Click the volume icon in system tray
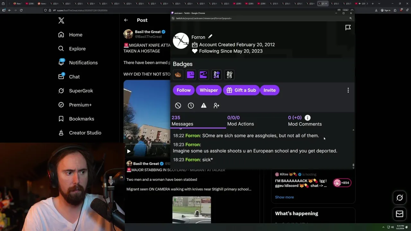Image resolution: width=411 pixels, height=231 pixels. (392, 227)
